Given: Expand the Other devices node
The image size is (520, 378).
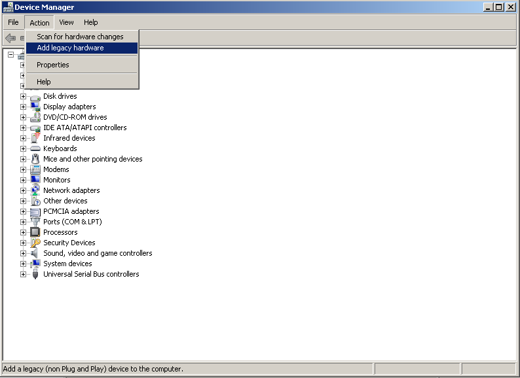Looking at the screenshot, I should 23,201.
